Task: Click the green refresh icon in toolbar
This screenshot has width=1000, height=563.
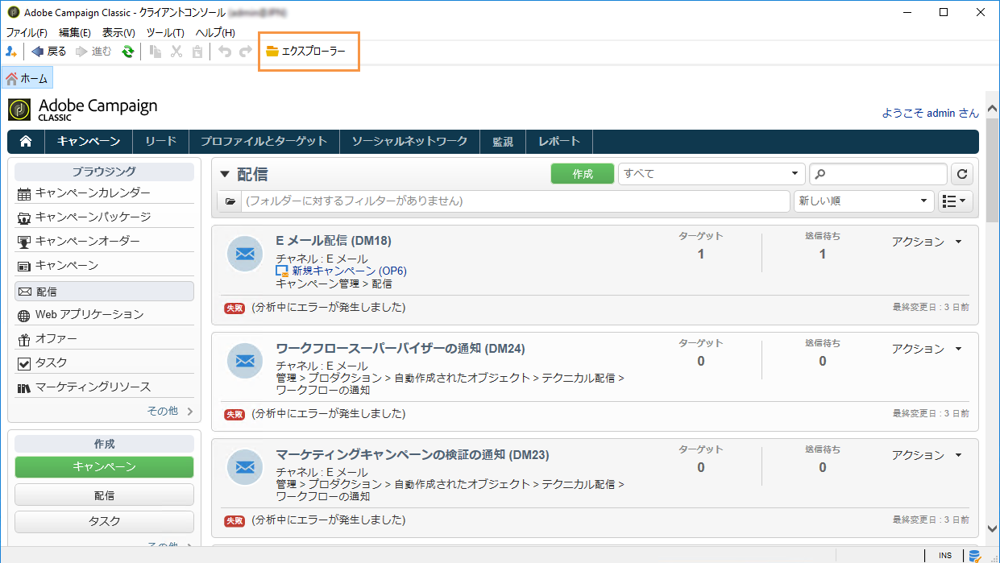Action: [x=127, y=52]
